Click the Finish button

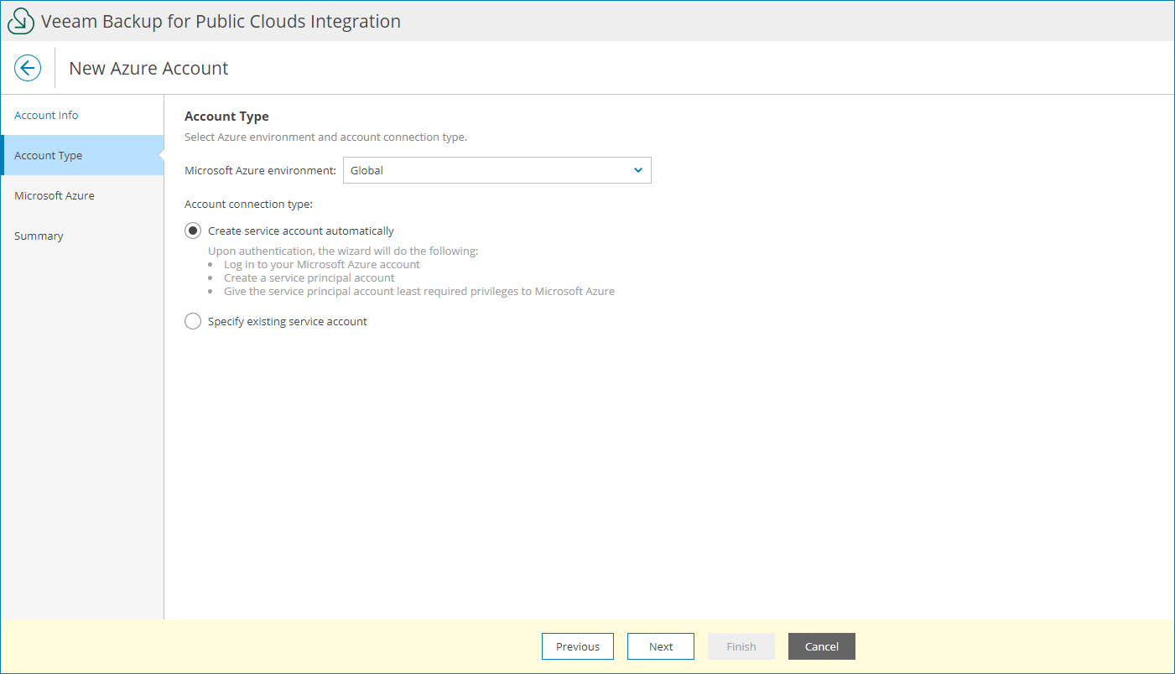point(741,646)
